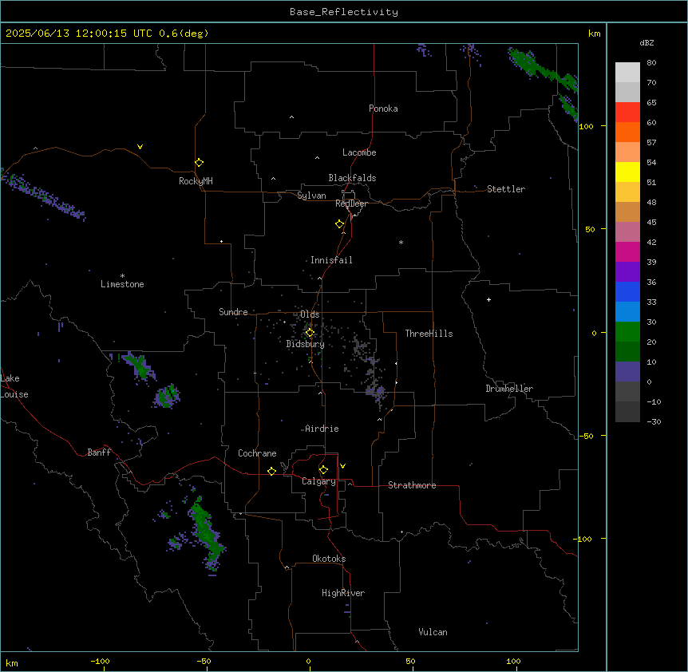Image resolution: width=688 pixels, height=672 pixels.
Task: Click the Strathmore town label
Action: 412,485
